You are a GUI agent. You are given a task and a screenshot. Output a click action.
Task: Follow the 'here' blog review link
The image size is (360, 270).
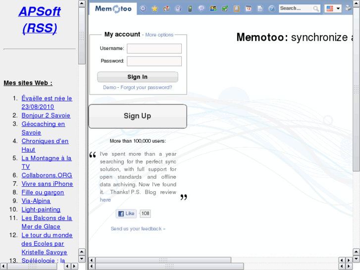(105, 200)
